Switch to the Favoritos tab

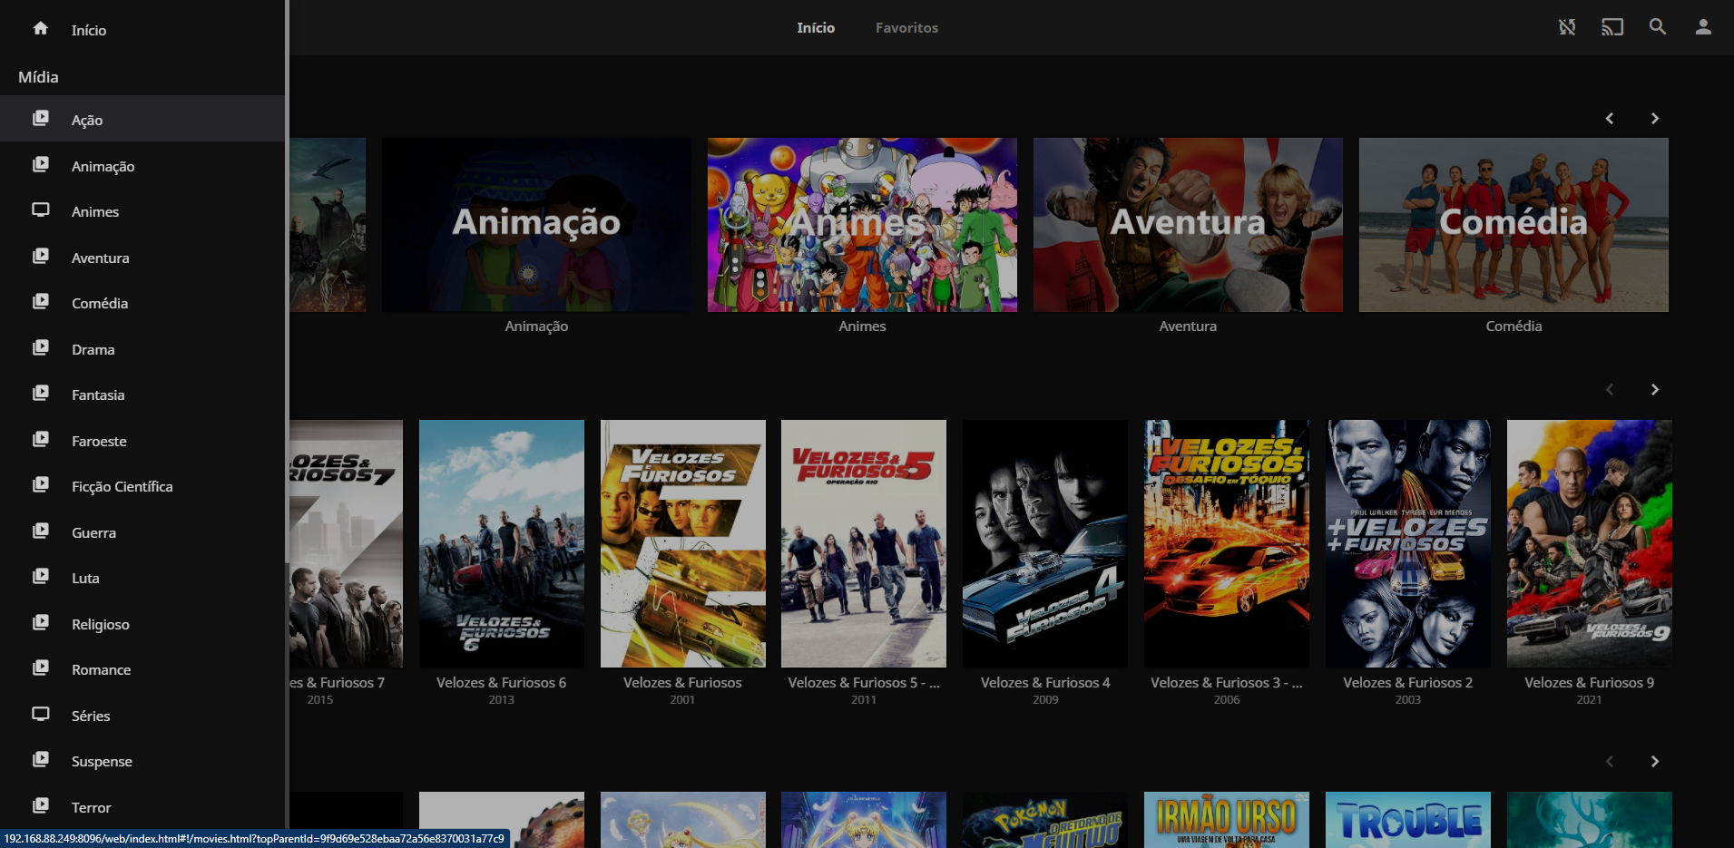[906, 28]
